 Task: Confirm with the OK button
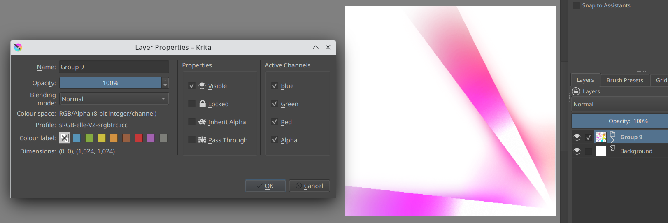(265, 186)
